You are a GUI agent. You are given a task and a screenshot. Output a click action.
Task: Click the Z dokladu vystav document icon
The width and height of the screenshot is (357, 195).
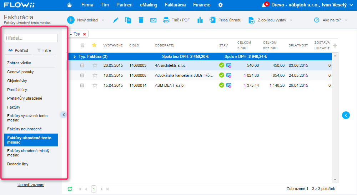click(x=251, y=20)
